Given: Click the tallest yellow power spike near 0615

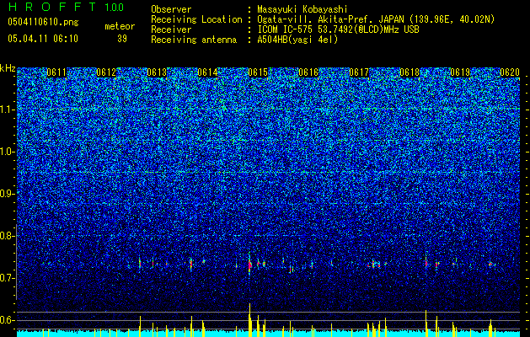Looking at the screenshot, I should 249,320.
